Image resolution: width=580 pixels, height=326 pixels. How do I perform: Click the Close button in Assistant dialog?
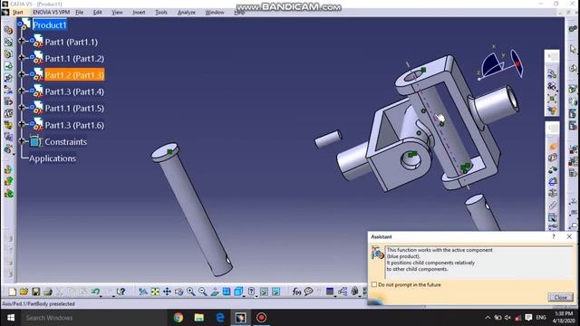click(x=560, y=297)
